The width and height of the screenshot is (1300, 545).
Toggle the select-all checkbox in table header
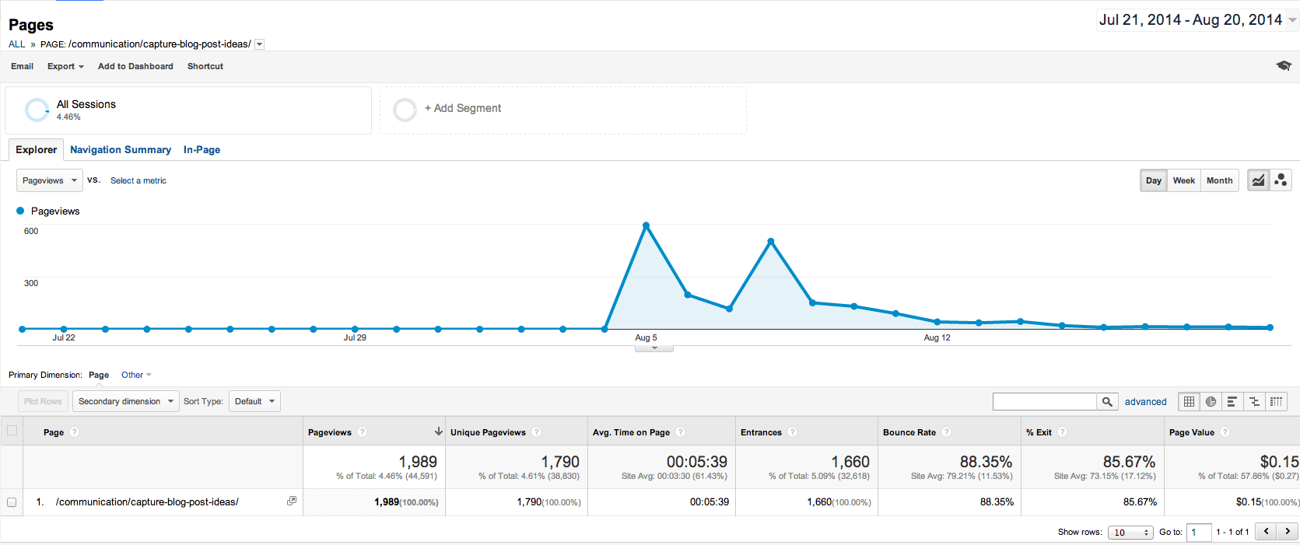coord(12,431)
